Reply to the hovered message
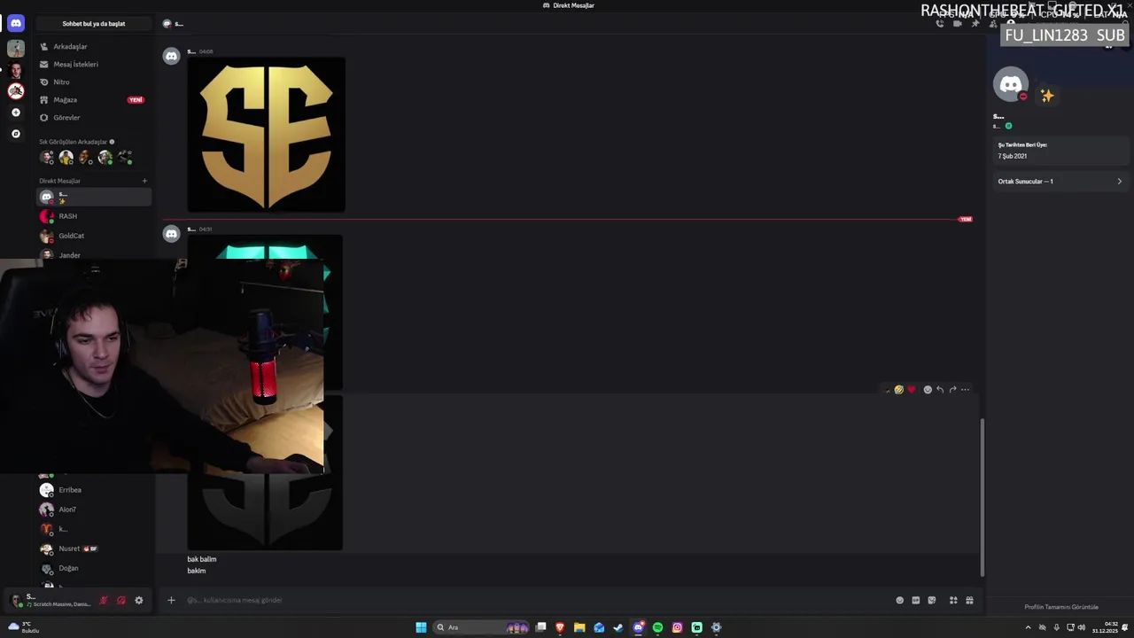This screenshot has height=638, width=1134. point(940,390)
